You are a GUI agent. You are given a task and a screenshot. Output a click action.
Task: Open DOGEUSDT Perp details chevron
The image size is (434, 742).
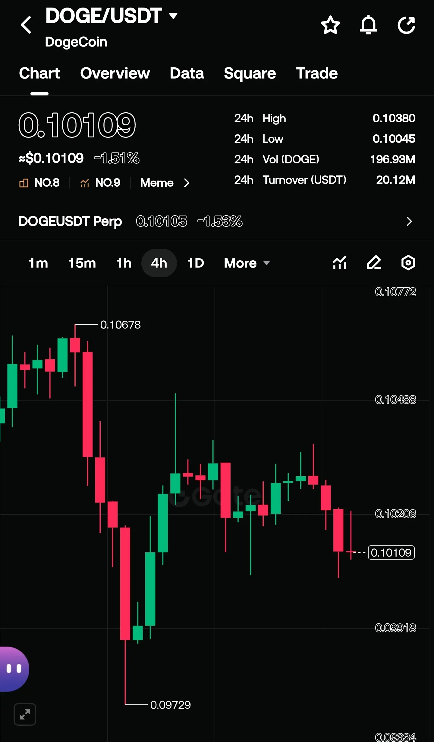tap(409, 221)
